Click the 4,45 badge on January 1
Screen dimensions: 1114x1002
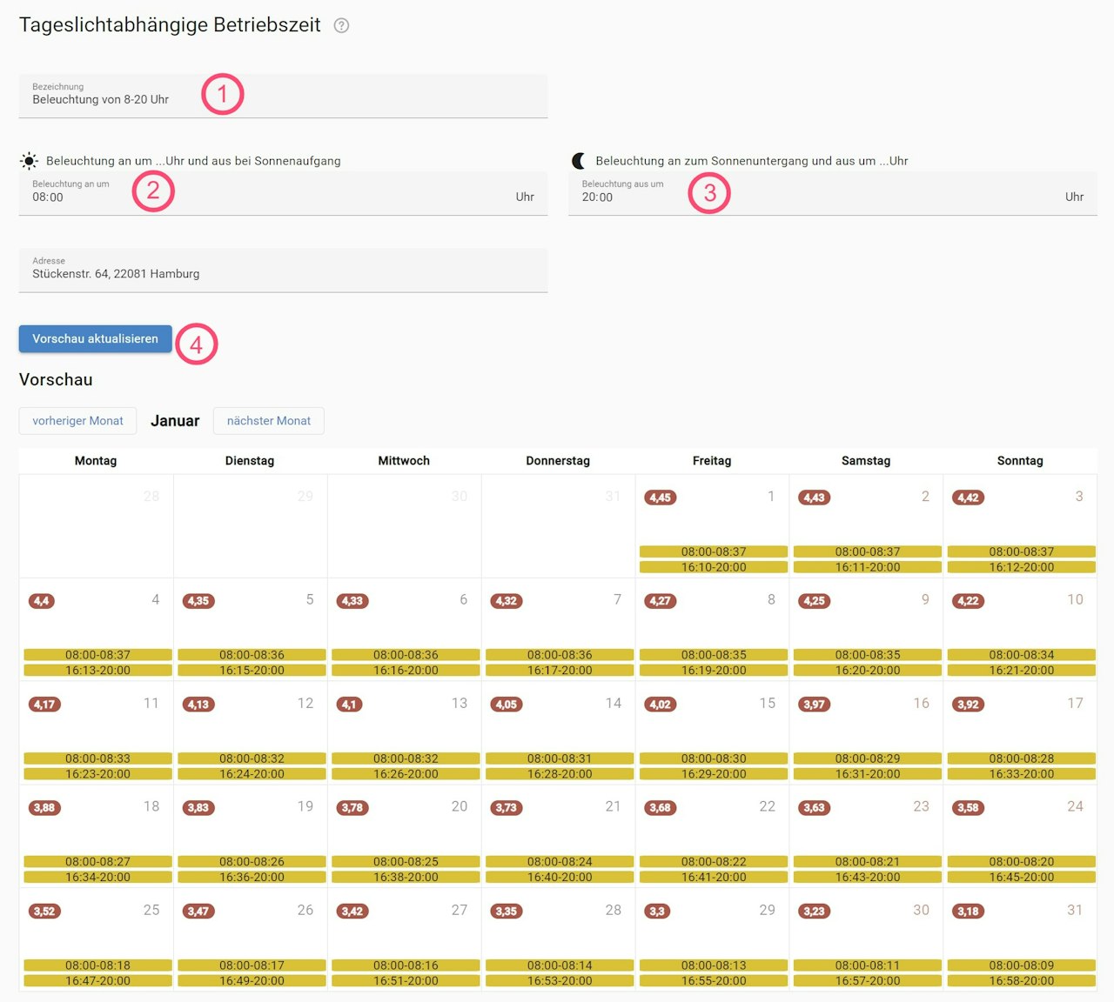[661, 498]
